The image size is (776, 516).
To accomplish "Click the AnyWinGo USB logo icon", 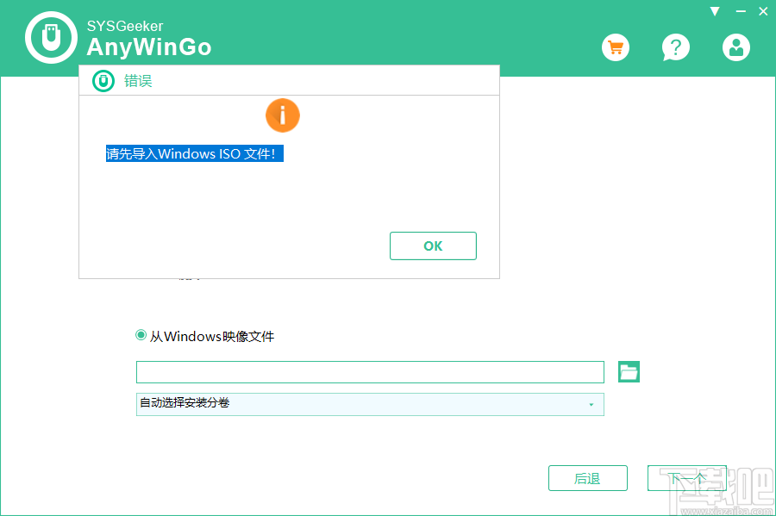I will tap(51, 37).
